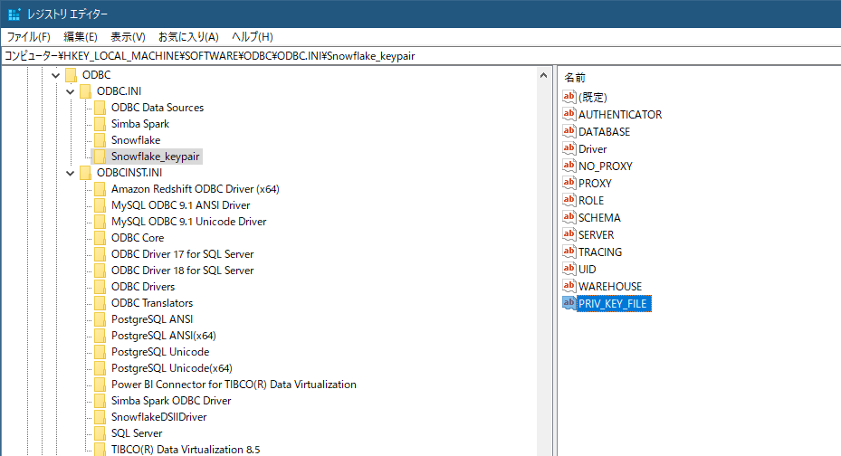Image resolution: width=841 pixels, height=456 pixels.
Task: Select Power BI Connector for TIBCO(R) key
Action: [234, 385]
